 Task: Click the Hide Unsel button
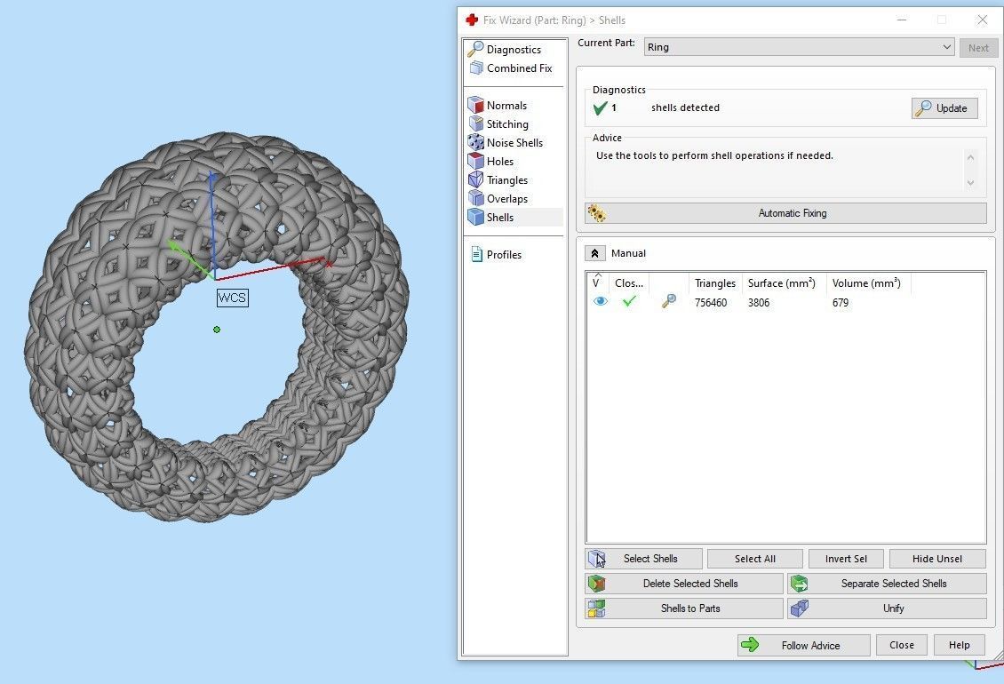click(x=937, y=559)
